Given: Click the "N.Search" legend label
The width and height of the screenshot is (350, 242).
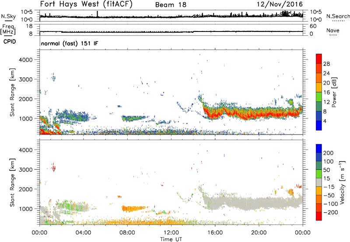Looking at the screenshot, I should (x=338, y=16).
